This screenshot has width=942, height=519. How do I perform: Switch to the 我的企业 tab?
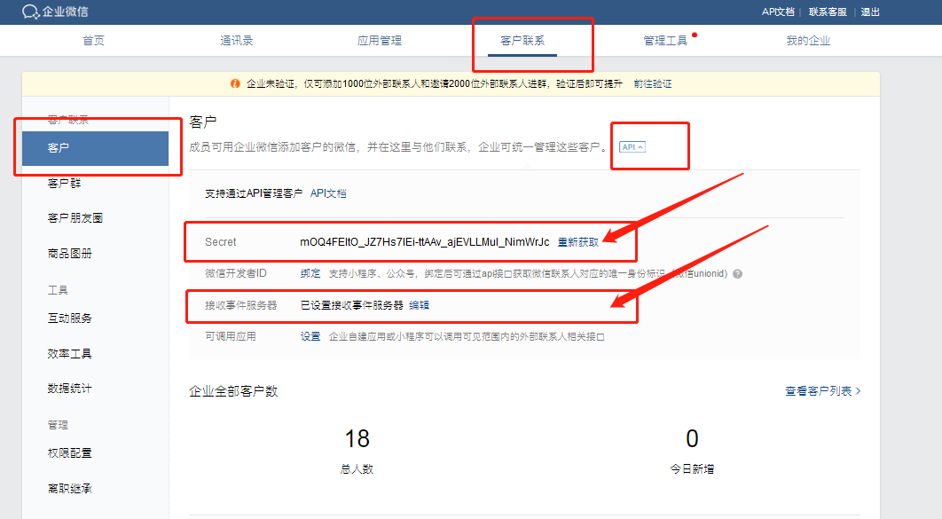(808, 40)
